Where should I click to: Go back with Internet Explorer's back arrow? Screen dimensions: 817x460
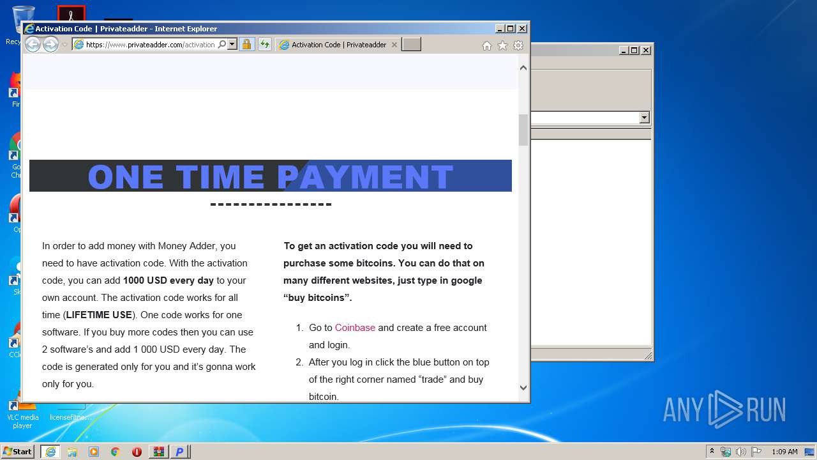click(33, 44)
